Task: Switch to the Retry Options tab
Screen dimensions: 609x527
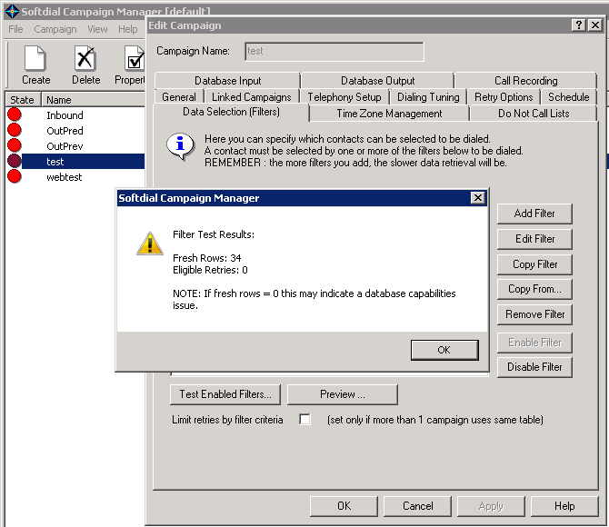Action: [x=504, y=96]
